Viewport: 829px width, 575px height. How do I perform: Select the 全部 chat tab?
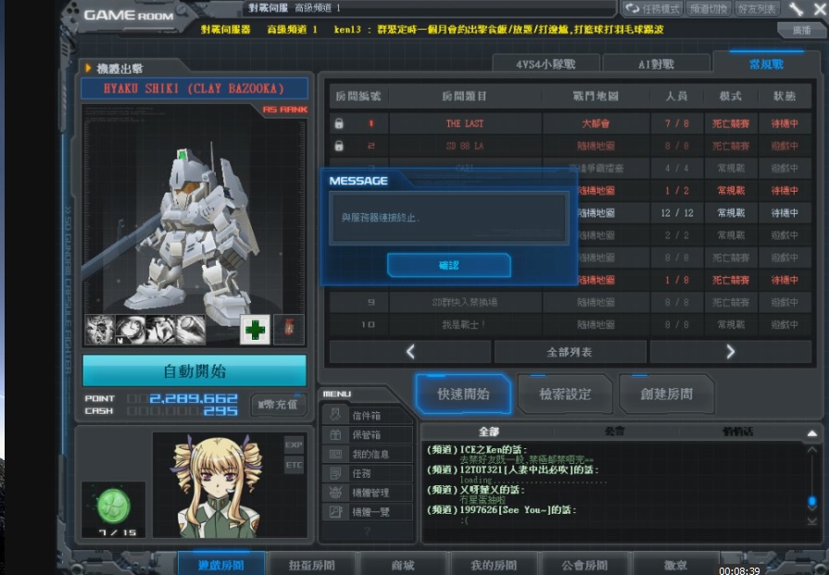coord(488,431)
